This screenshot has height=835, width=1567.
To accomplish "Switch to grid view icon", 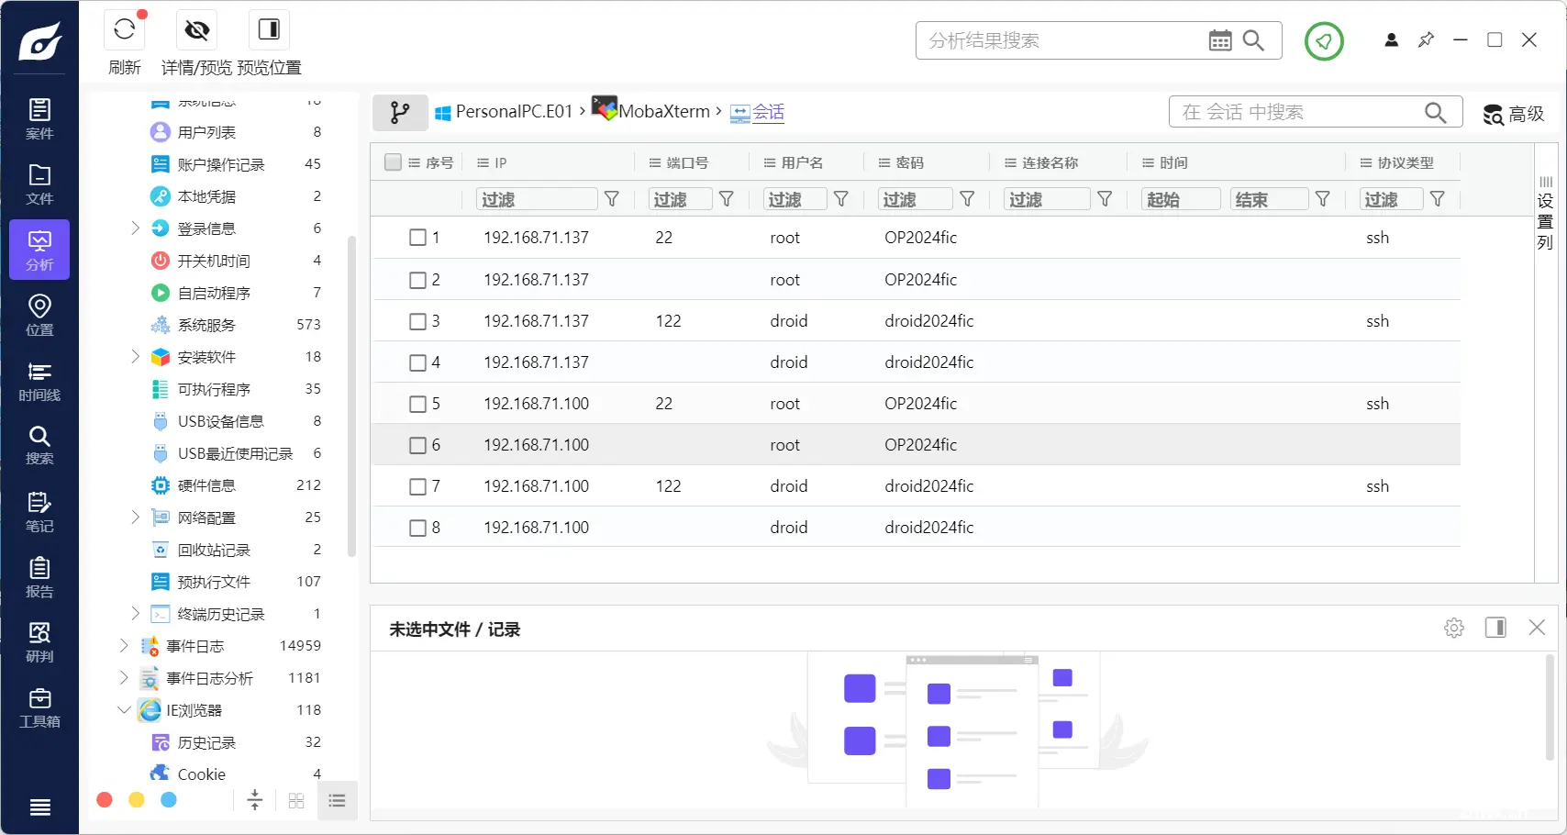I will pos(296,801).
